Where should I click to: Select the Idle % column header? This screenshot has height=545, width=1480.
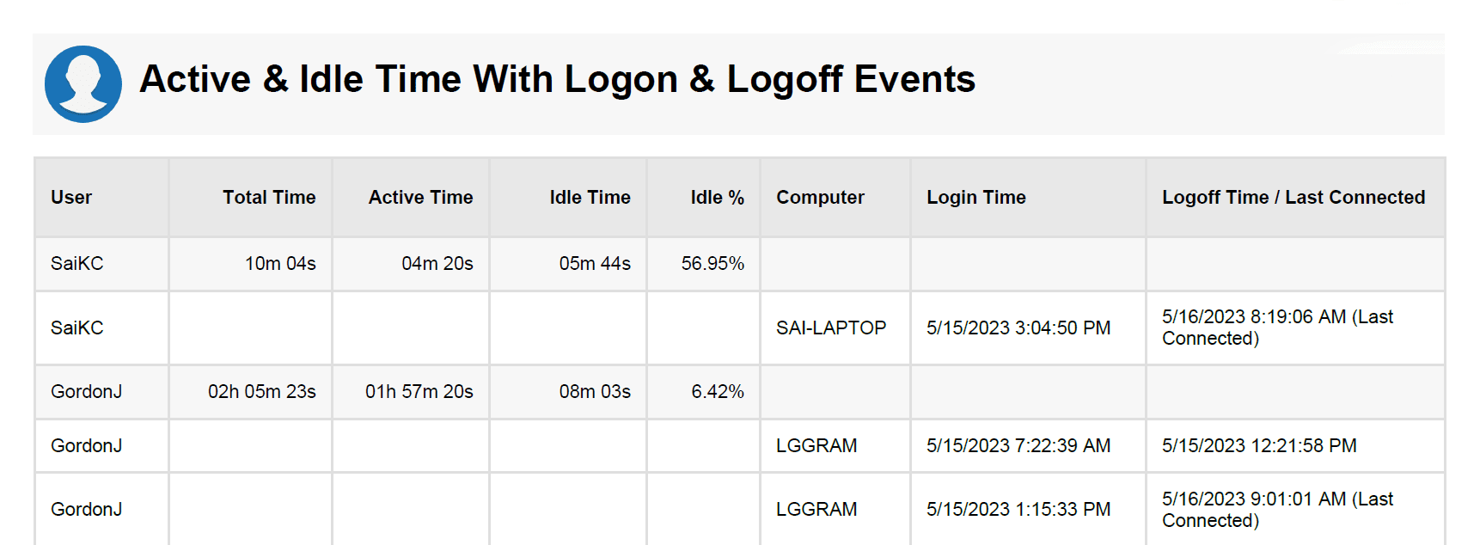coord(717,198)
